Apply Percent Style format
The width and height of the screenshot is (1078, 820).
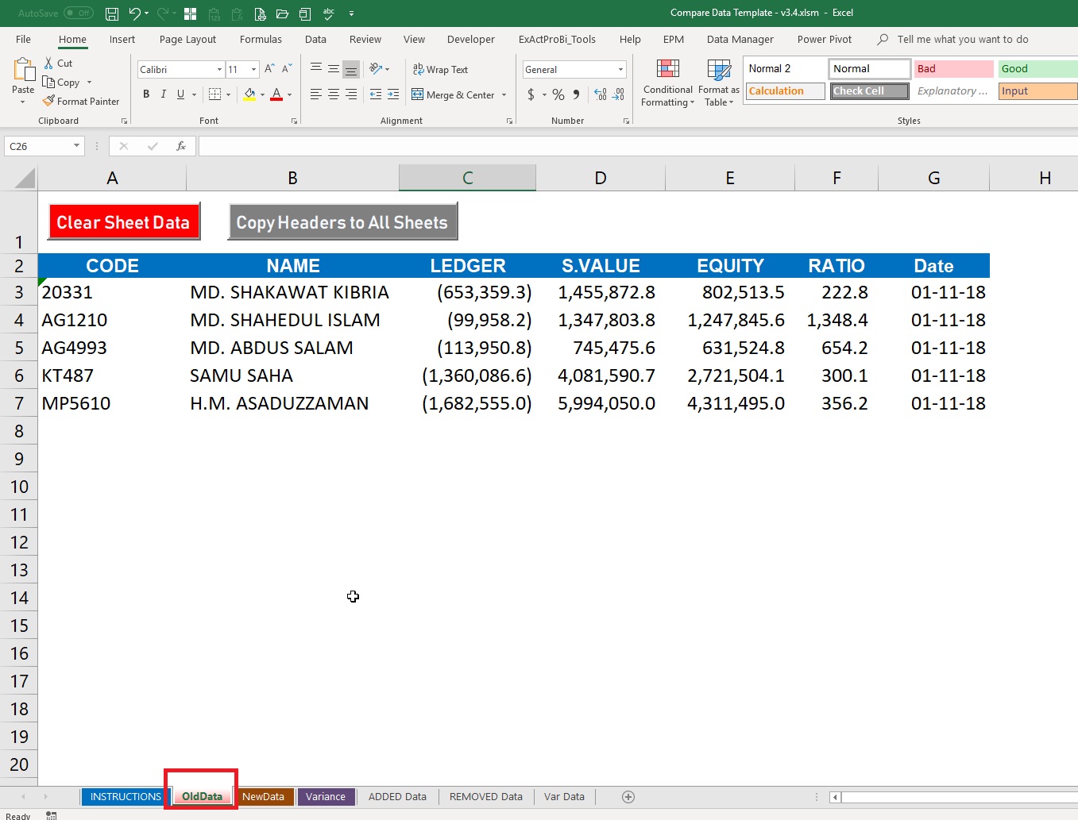558,94
